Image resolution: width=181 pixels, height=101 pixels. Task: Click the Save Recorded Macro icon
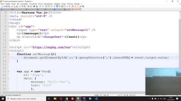pos(83,6)
